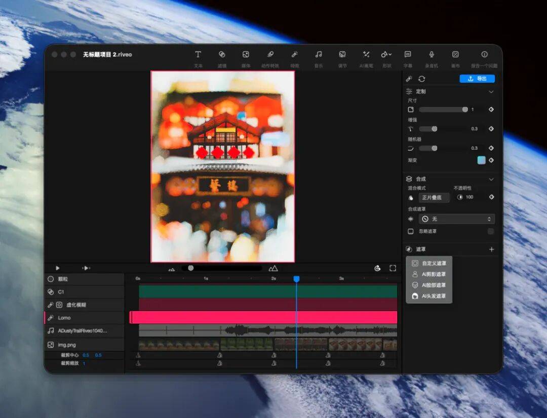Open the AI画笔 brush tool
The height and width of the screenshot is (418, 547).
366,55
